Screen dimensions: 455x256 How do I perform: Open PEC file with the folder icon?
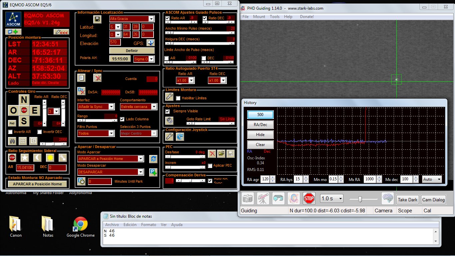pos(221,153)
